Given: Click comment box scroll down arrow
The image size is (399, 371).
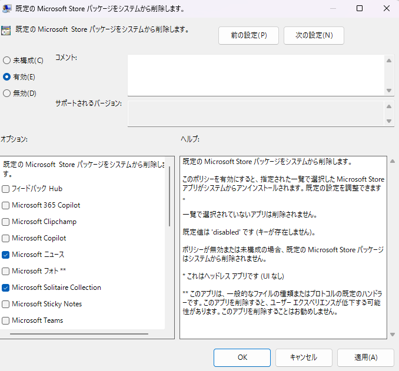Looking at the screenshot, I should 389,91.
